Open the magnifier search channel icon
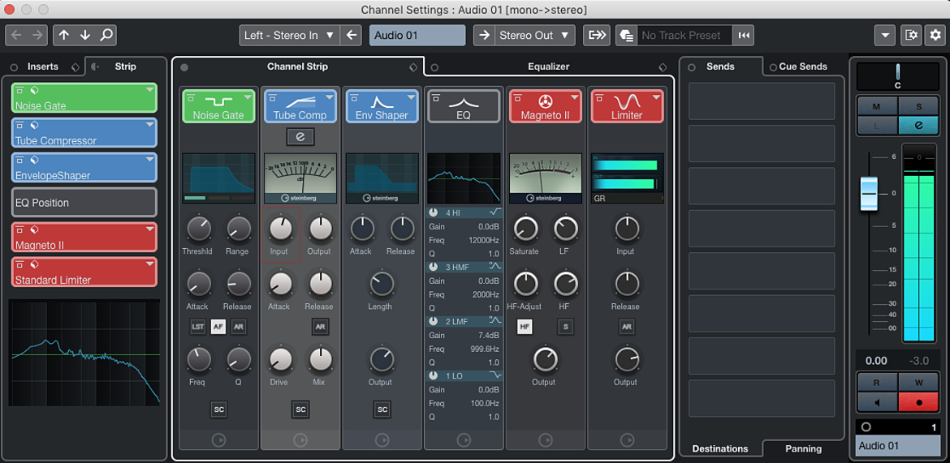Image resolution: width=950 pixels, height=463 pixels. coord(106,35)
